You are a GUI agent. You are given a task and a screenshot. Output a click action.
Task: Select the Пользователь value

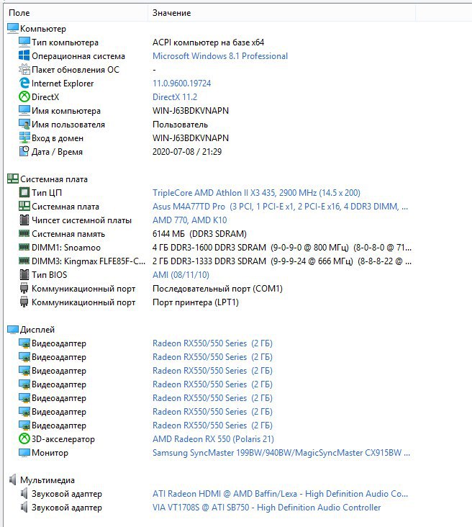click(180, 125)
